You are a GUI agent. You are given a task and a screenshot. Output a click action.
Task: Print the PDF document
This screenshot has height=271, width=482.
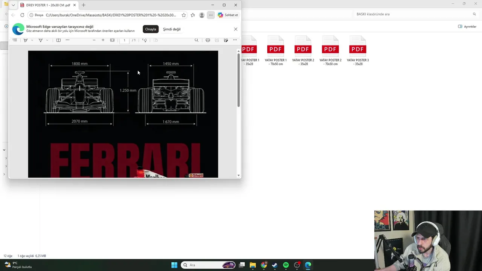click(x=207, y=40)
